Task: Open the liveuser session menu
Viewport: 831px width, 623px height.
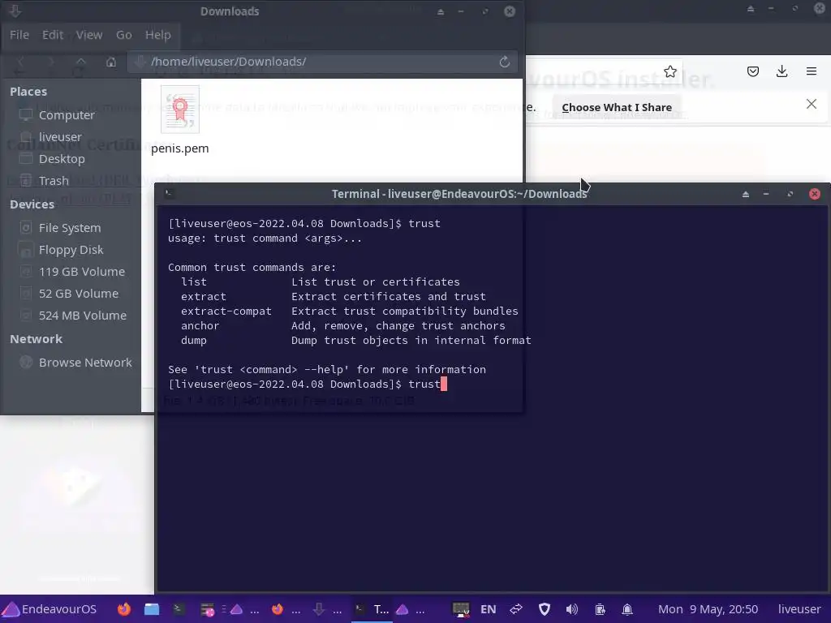Action: click(799, 610)
